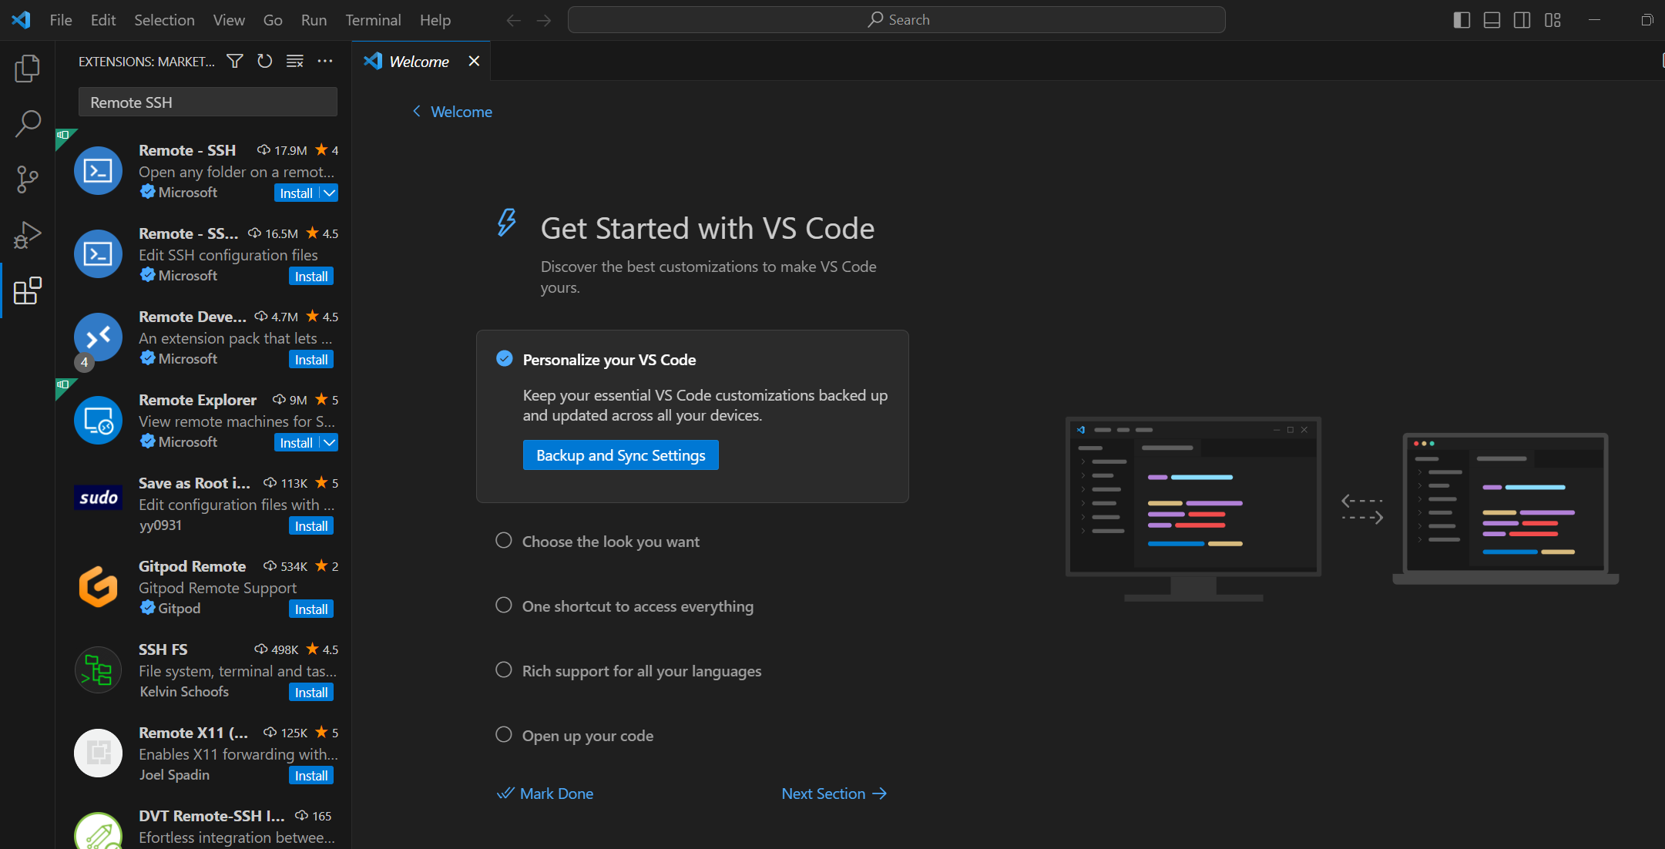Open the Selection menu
This screenshot has height=849, width=1665.
164,20
